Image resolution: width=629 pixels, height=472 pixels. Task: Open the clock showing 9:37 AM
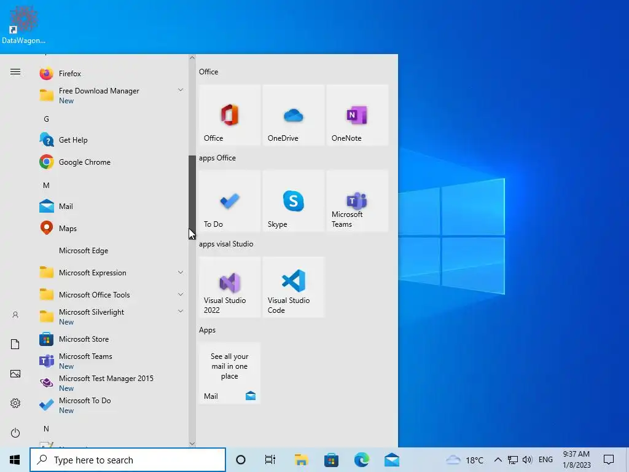click(x=576, y=460)
